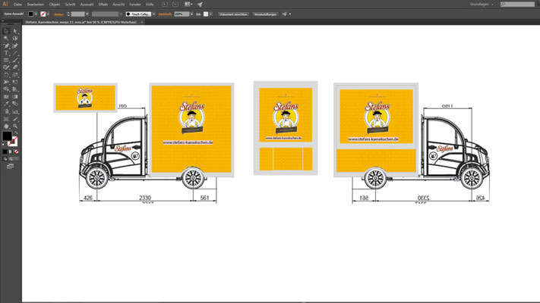Image resolution: width=540 pixels, height=303 pixels.
Task: Click the Voreinstellungen button
Action: coord(265,14)
